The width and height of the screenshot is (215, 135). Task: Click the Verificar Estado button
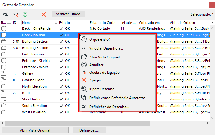68,14
